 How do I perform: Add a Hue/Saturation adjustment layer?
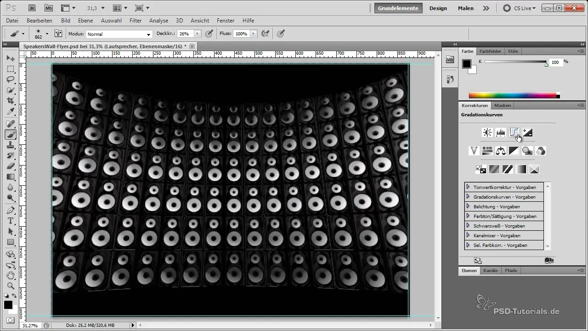click(x=487, y=151)
